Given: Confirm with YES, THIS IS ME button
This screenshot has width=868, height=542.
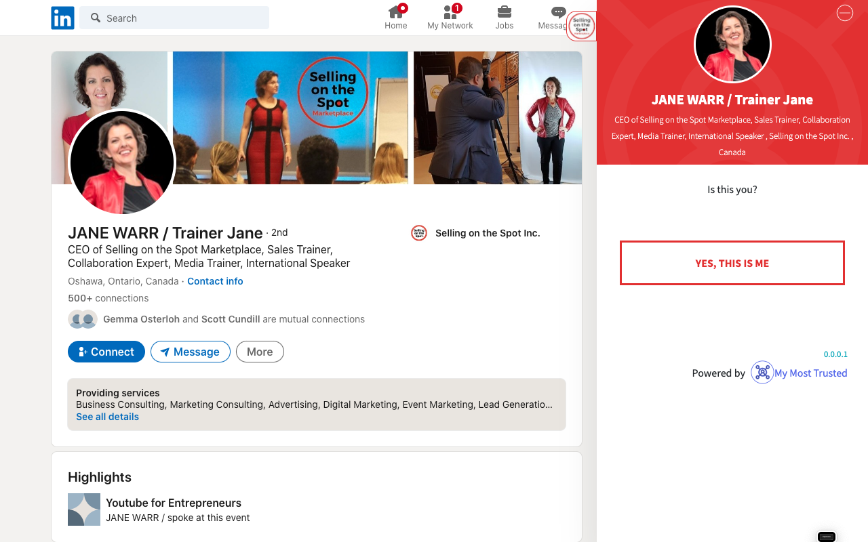Looking at the screenshot, I should (x=732, y=263).
